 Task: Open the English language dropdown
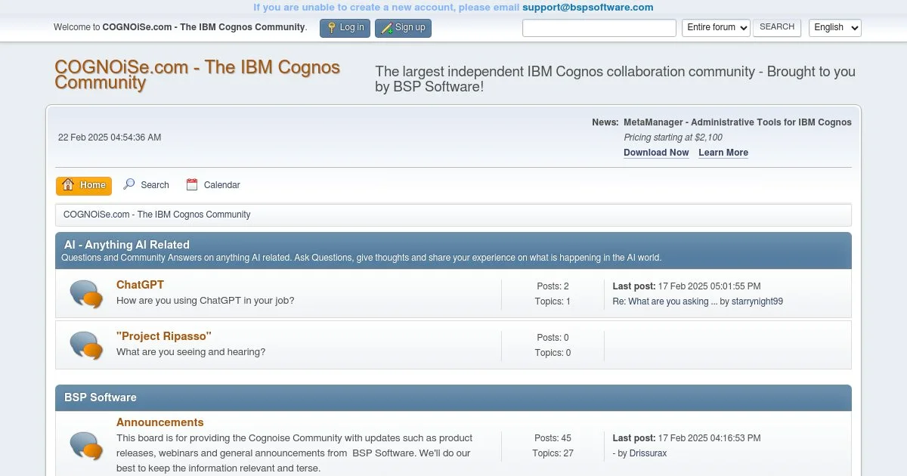(x=834, y=28)
